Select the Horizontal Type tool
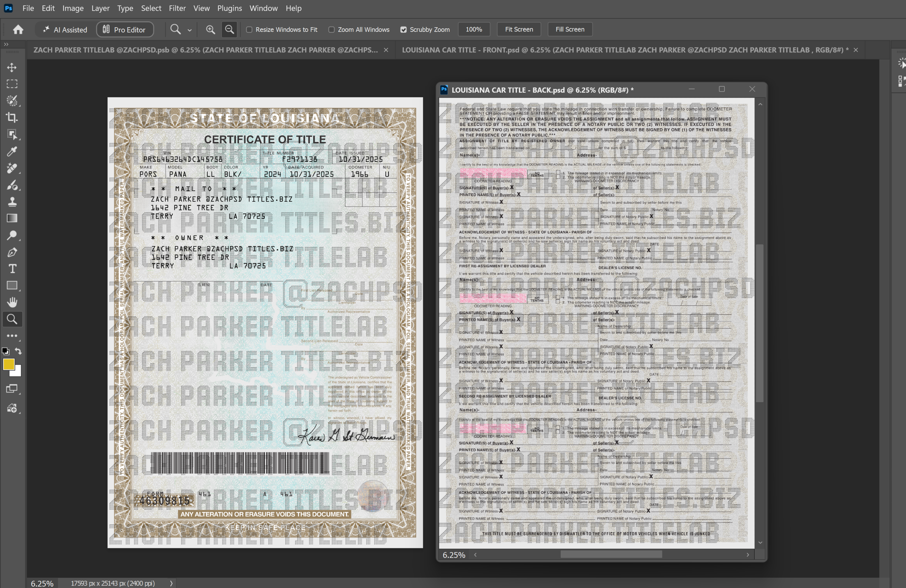The image size is (906, 588). click(x=12, y=269)
